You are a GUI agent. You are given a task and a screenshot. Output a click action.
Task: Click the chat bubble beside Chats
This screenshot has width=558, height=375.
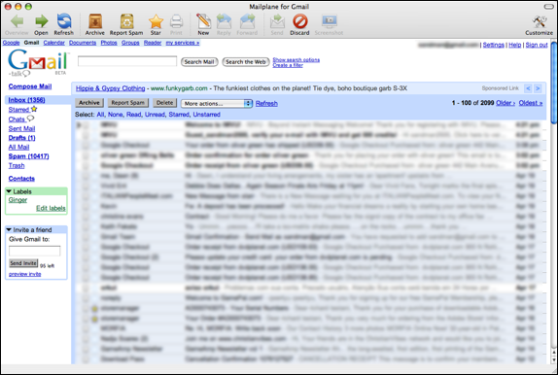click(30, 119)
